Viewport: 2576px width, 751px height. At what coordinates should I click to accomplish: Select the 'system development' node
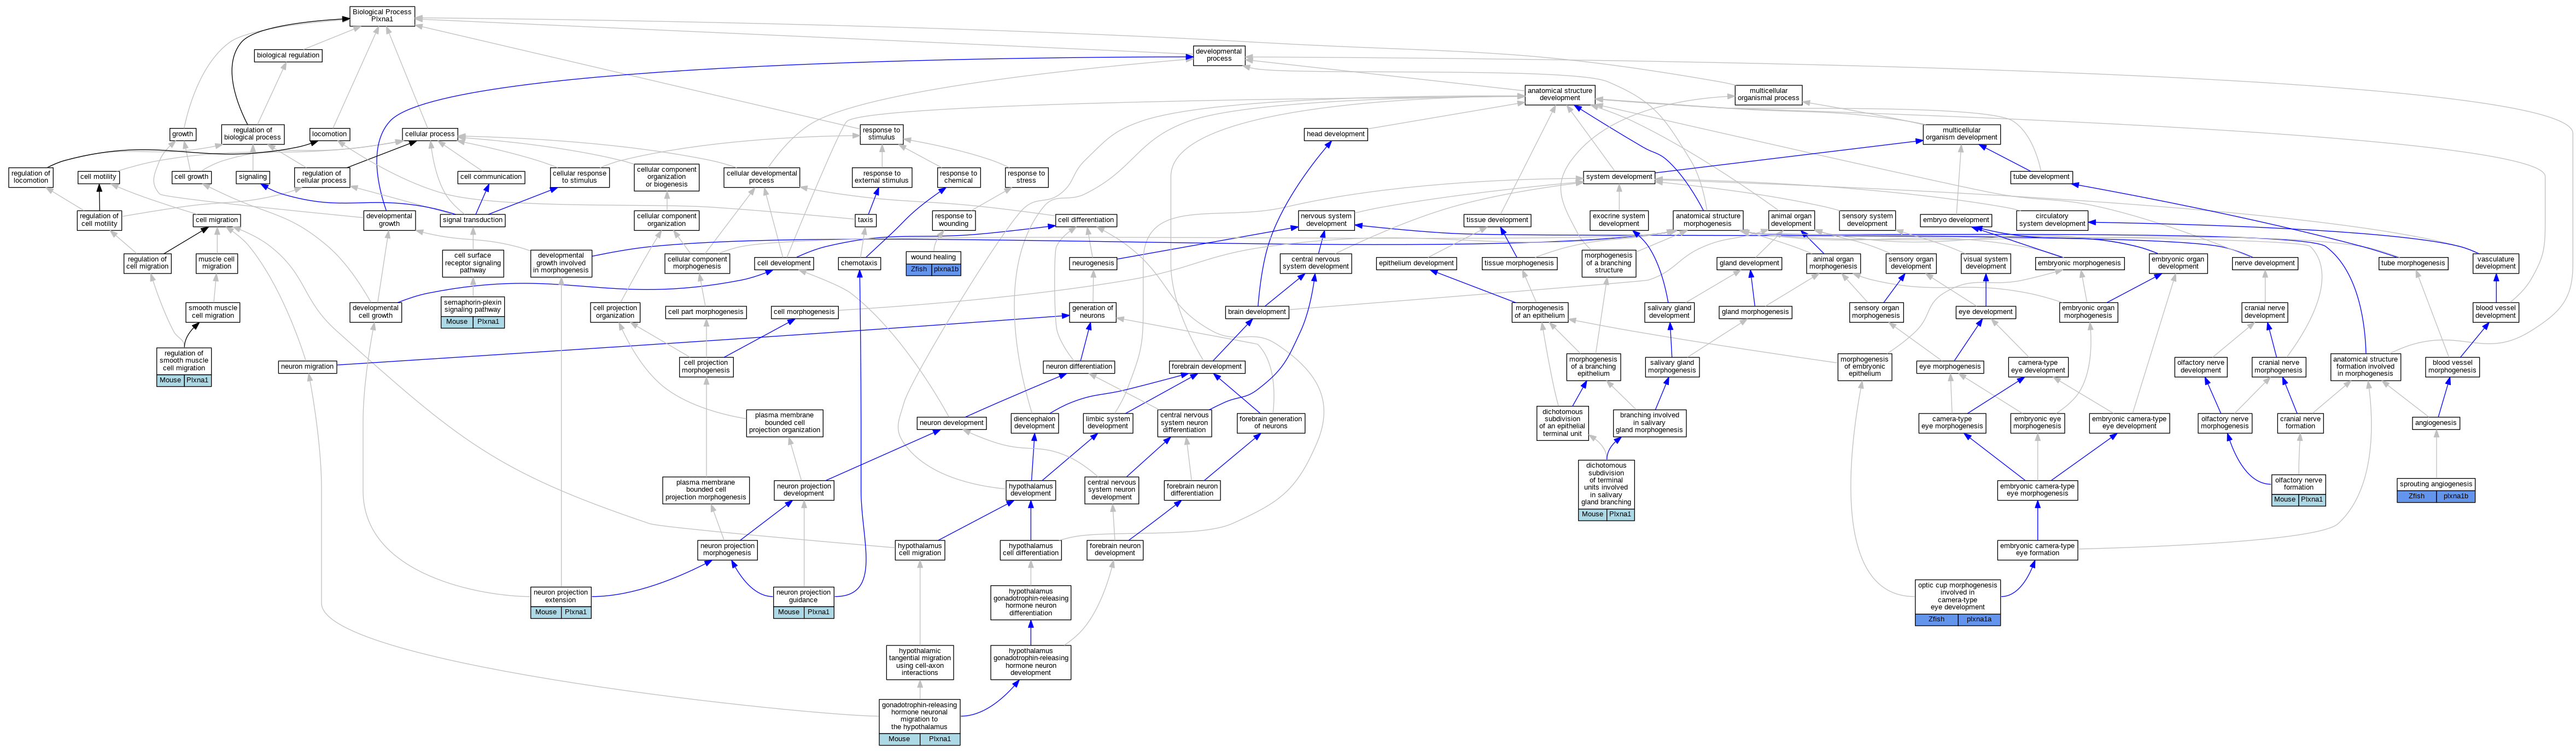click(x=1619, y=177)
